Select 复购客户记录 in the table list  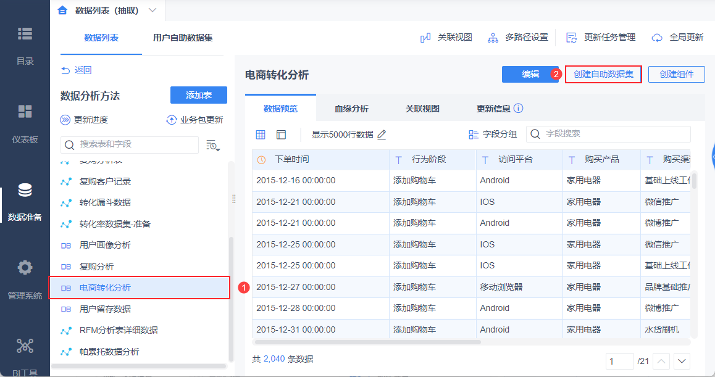coord(105,181)
